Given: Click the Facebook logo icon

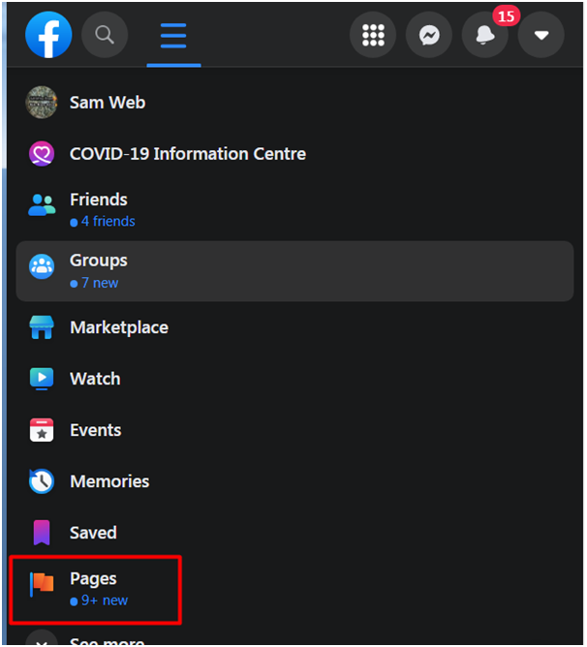Looking at the screenshot, I should pyautogui.click(x=48, y=35).
